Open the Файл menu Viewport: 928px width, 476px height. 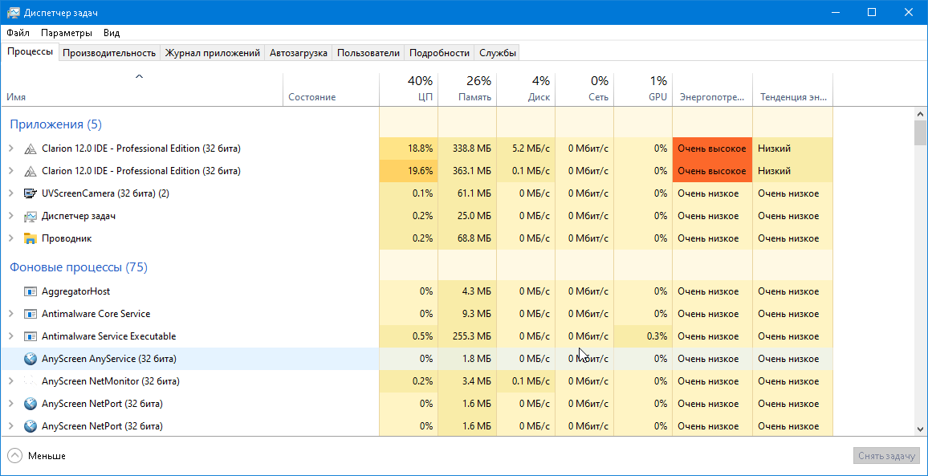point(18,33)
